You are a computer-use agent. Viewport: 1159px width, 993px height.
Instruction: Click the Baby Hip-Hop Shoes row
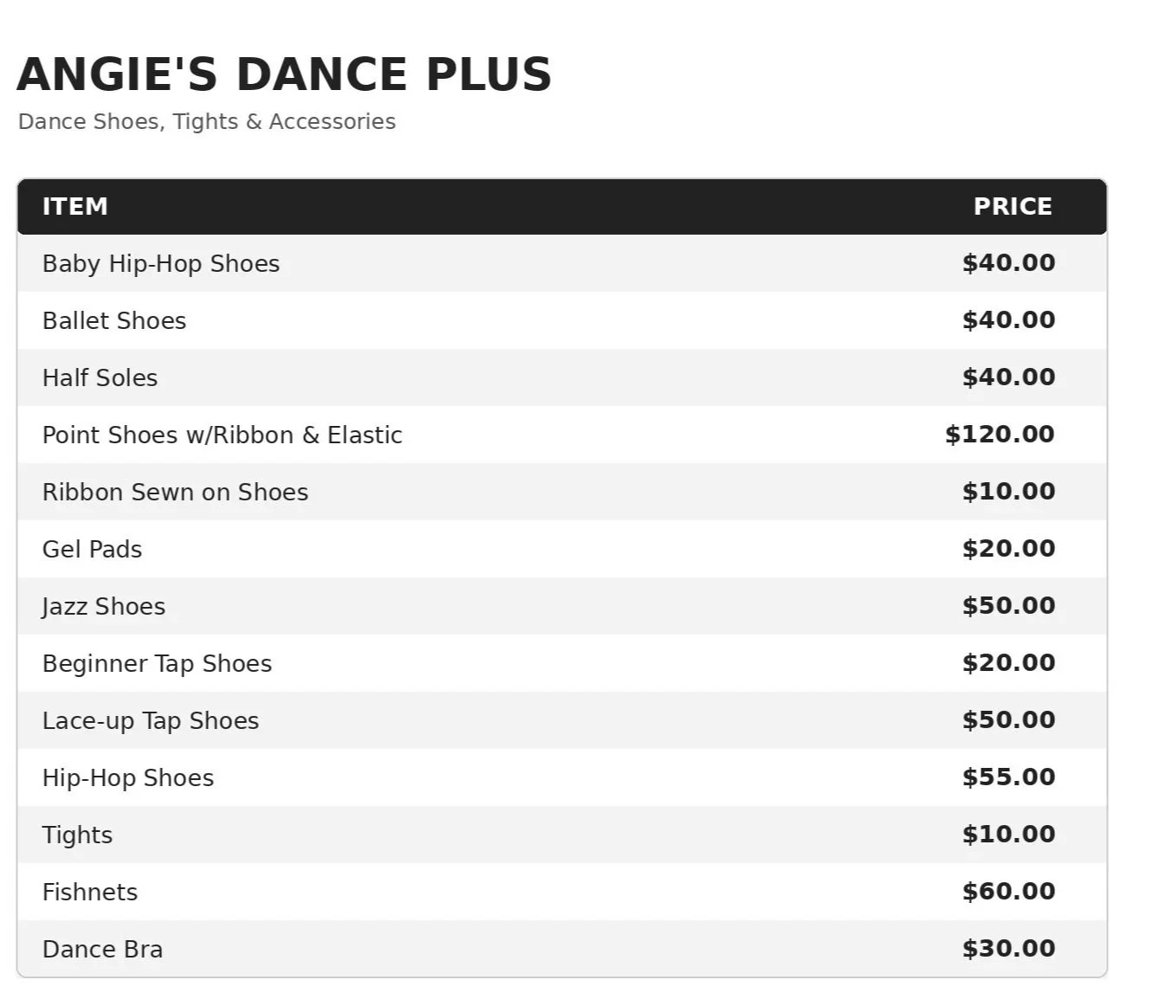pyautogui.click(x=562, y=263)
